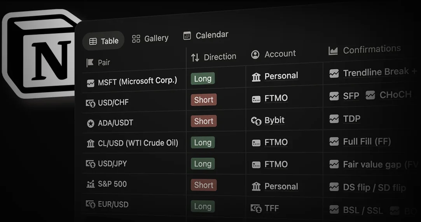Open the MSFT (Microsoft Corp.) entry
The image size is (421, 222).
(138, 81)
